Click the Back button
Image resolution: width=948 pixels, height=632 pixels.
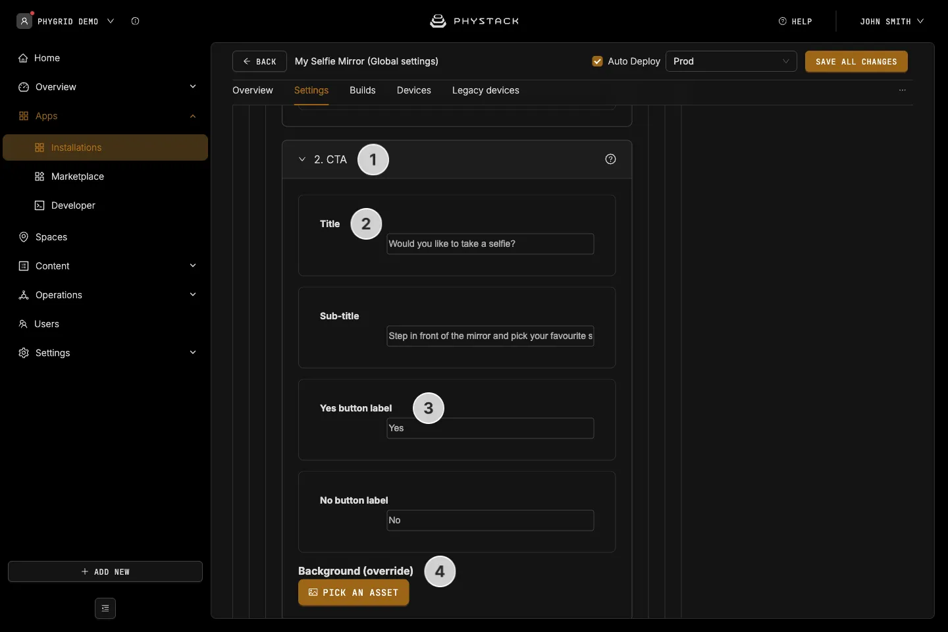(259, 61)
